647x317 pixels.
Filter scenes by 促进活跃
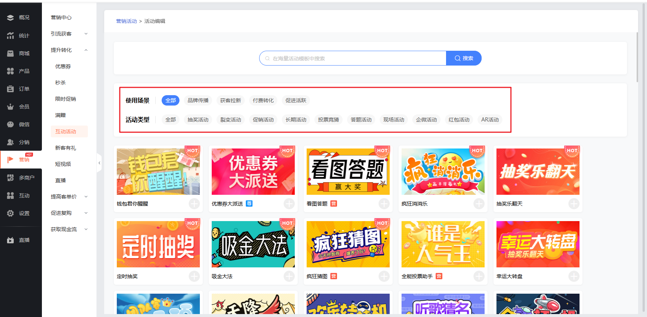[296, 100]
